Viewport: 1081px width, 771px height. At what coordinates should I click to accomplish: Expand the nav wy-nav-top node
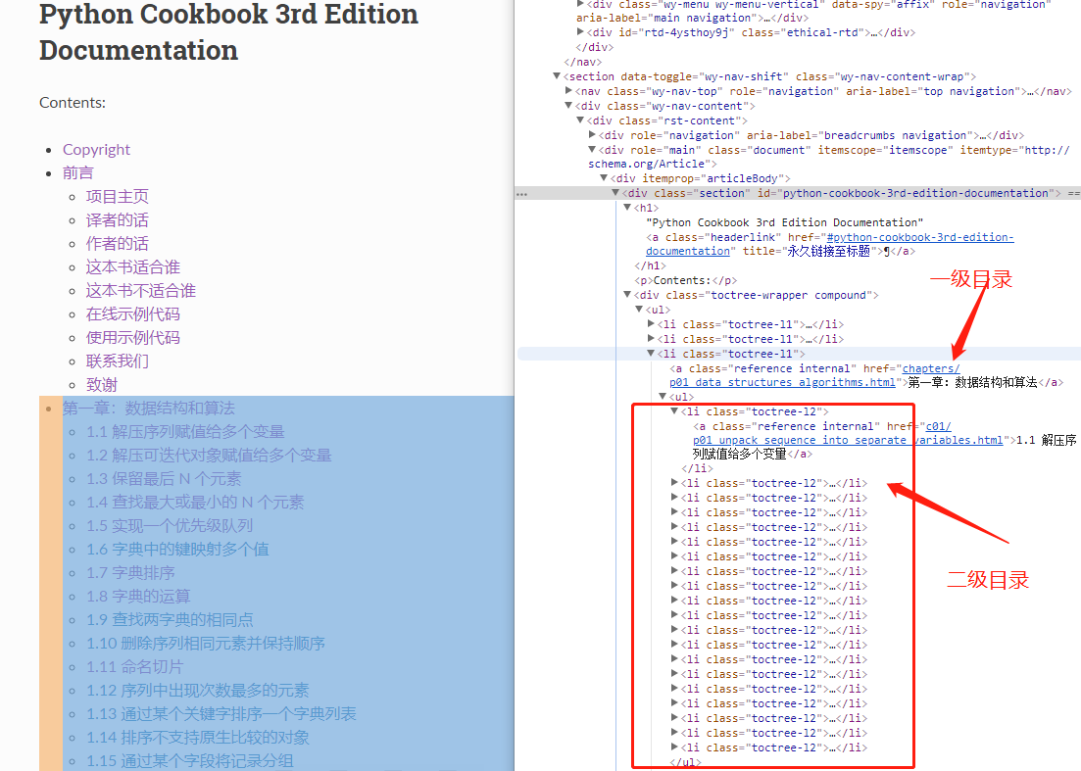click(568, 90)
